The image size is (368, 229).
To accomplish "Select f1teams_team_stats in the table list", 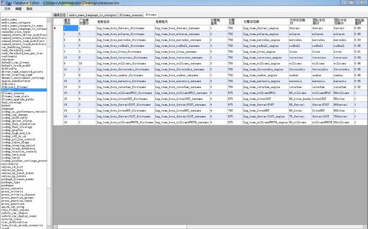I will tap(15, 96).
